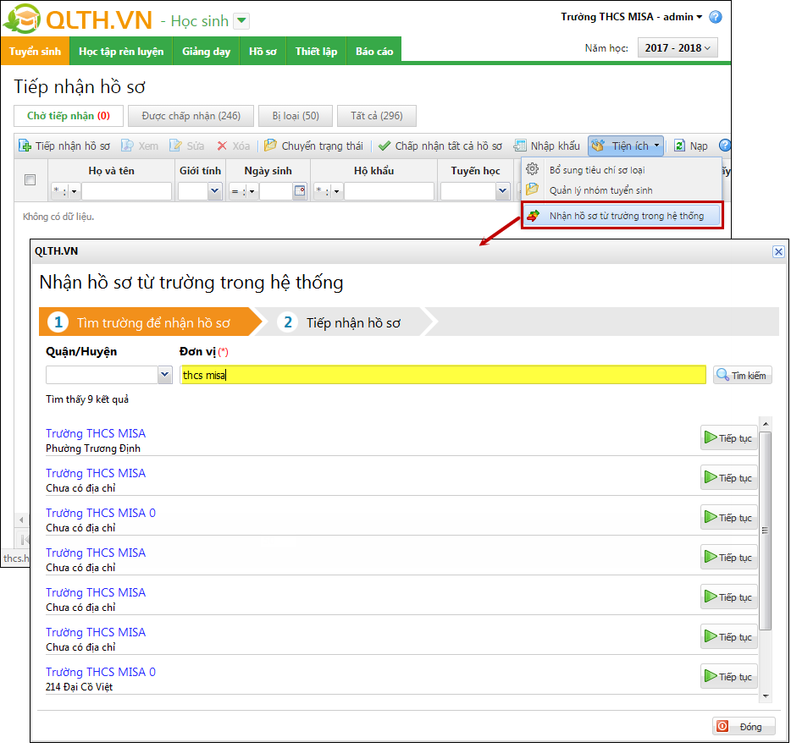Click the magnifier Tìm kiếm search button
The height and width of the screenshot is (748, 791).
tap(743, 375)
